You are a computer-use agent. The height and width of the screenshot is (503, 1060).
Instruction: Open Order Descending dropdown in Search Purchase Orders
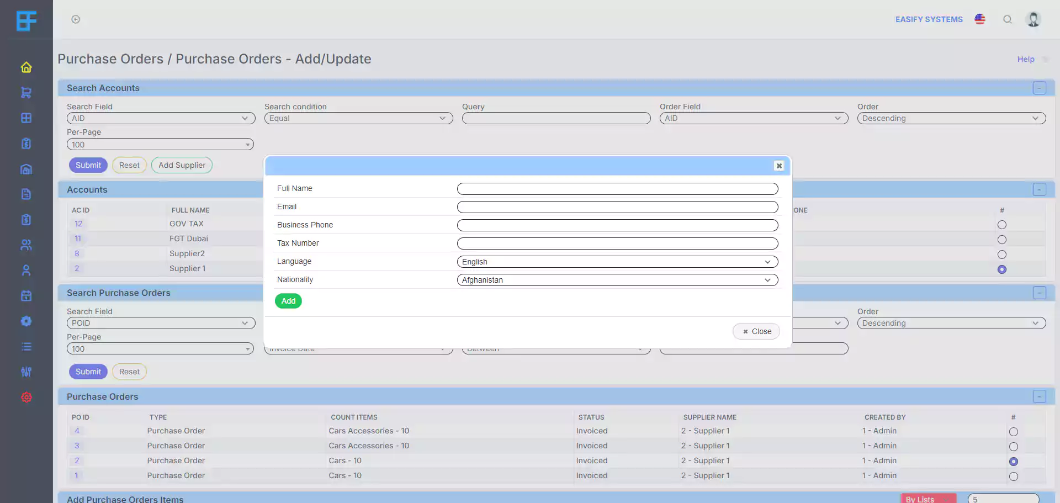[951, 323]
